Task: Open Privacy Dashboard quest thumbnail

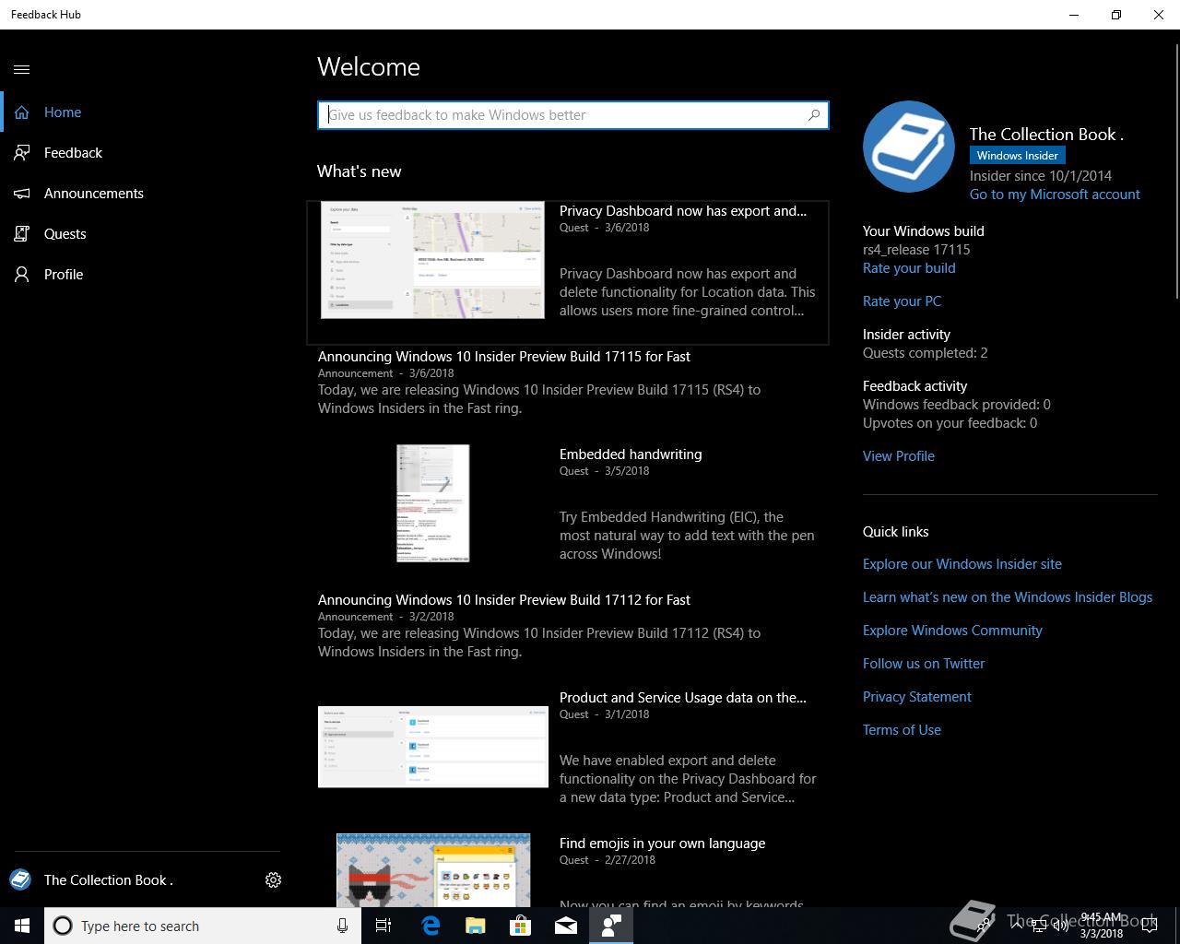Action: point(432,261)
